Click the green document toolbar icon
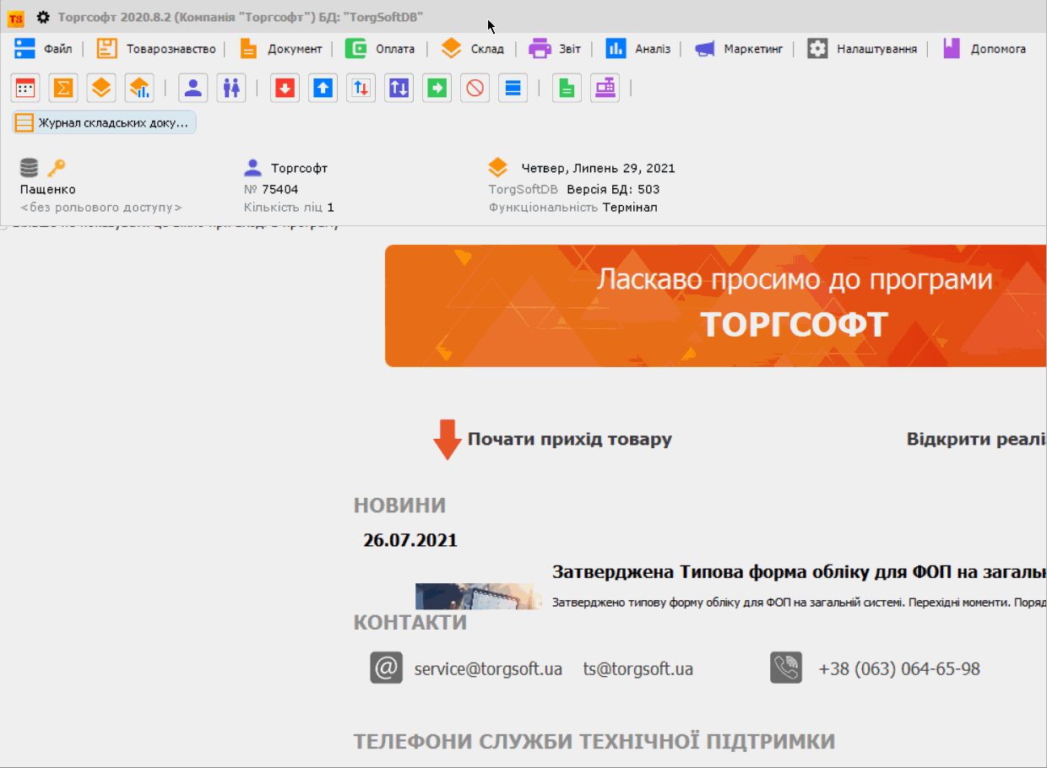This screenshot has width=1047, height=768. coord(567,88)
